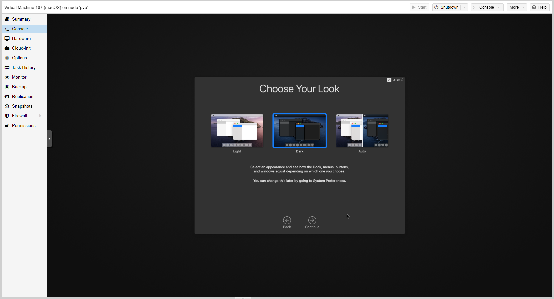Click the Replication arrows icon
This screenshot has width=554, height=299.
tap(7, 97)
